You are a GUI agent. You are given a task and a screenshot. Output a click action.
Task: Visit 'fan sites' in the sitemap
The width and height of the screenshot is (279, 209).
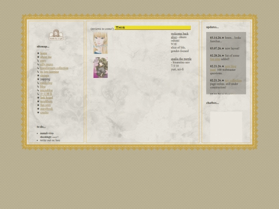coord(45,105)
